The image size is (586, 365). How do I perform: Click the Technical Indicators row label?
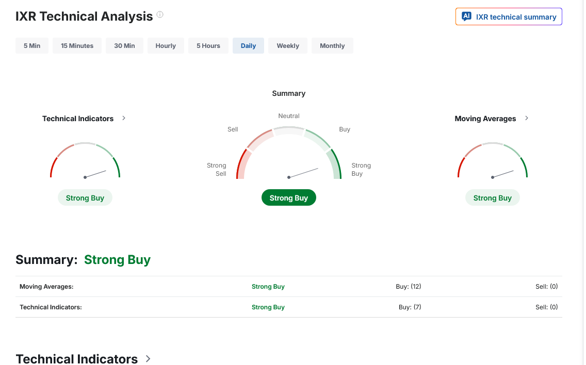(51, 307)
